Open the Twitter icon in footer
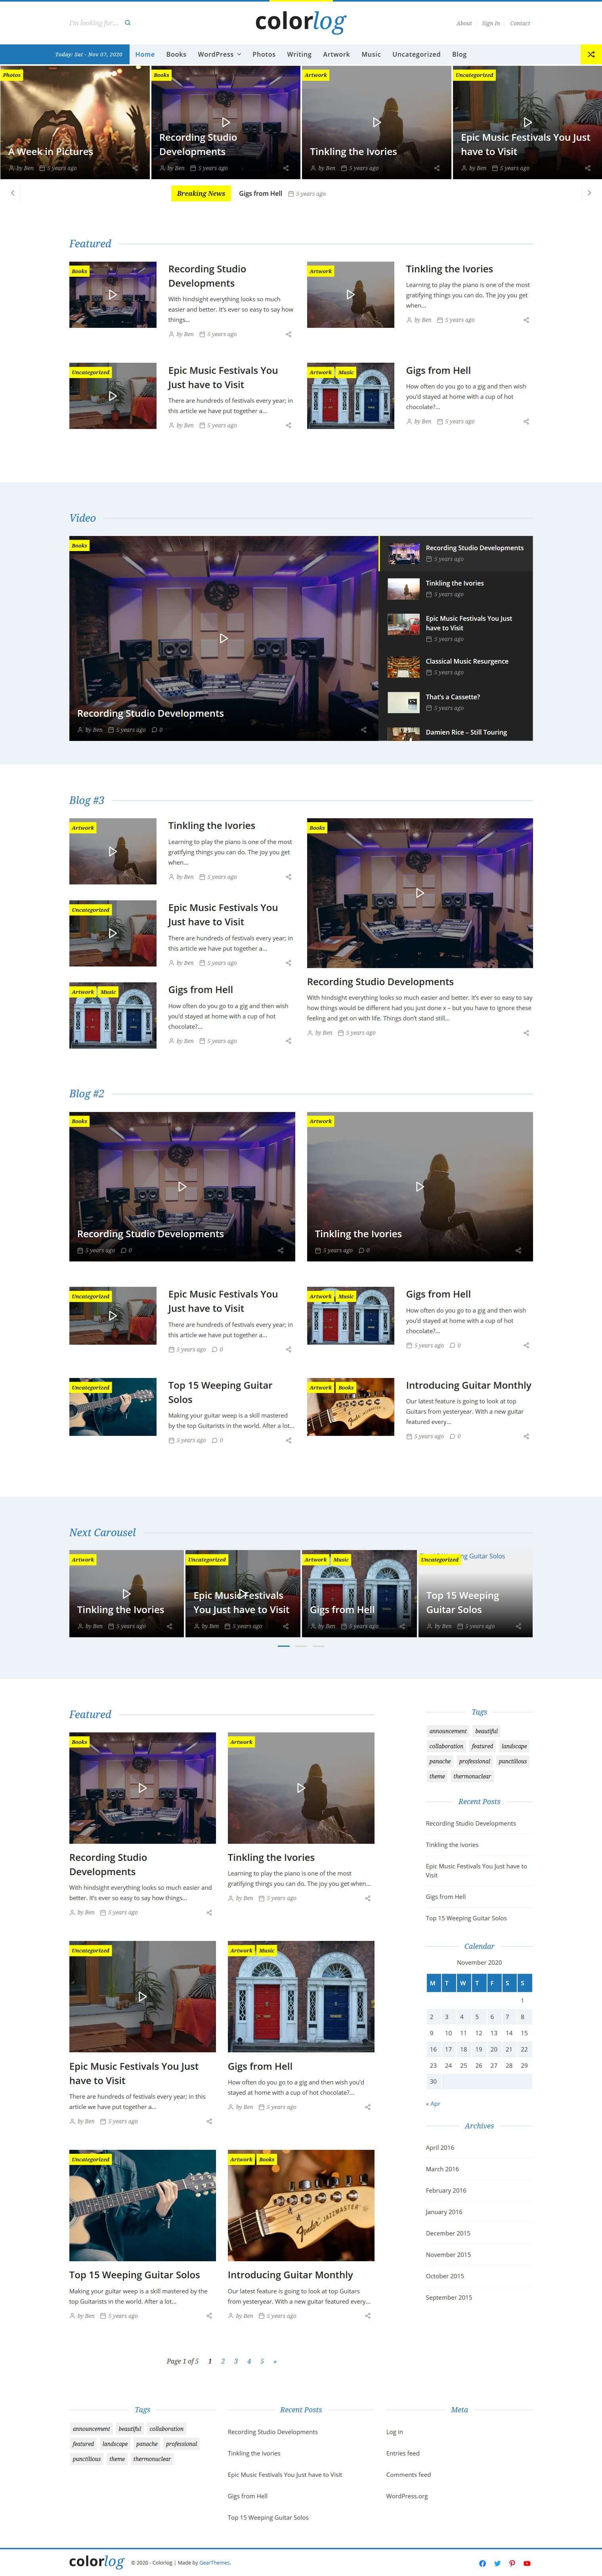The width and height of the screenshot is (602, 2576). click(497, 2563)
